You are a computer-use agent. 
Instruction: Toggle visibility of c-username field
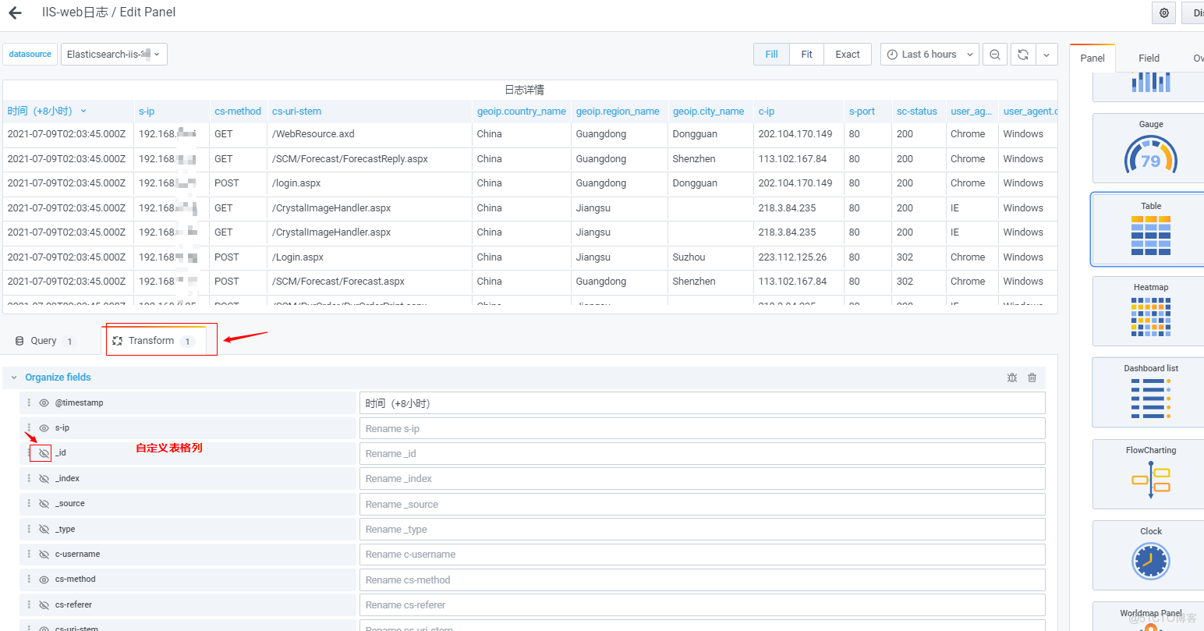point(44,555)
